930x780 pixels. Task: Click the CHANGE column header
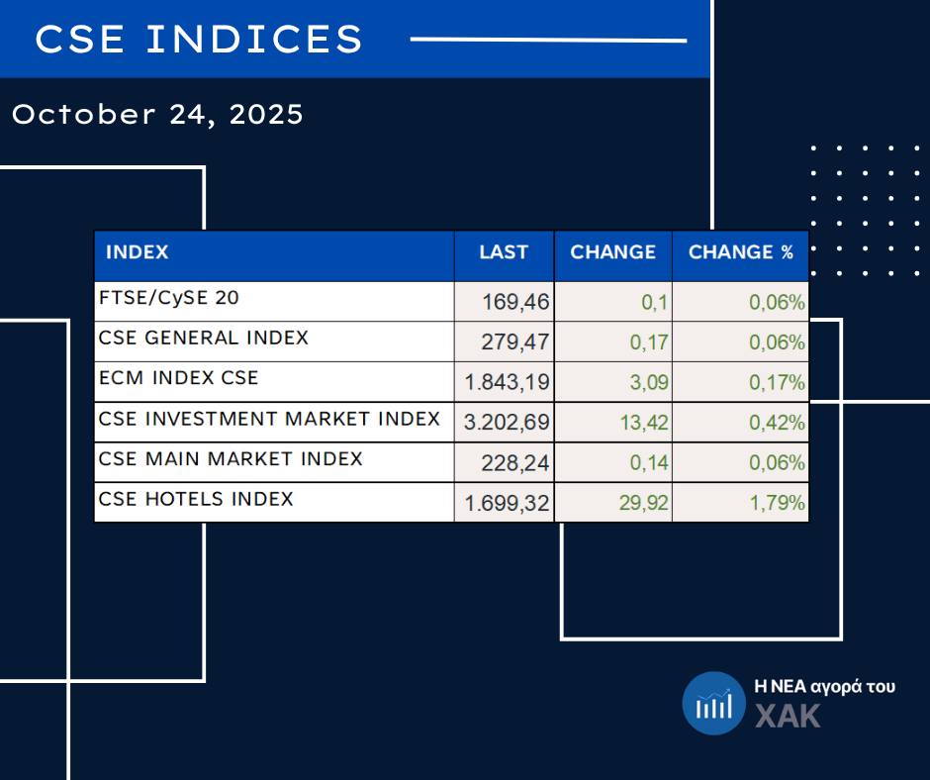pyautogui.click(x=612, y=252)
